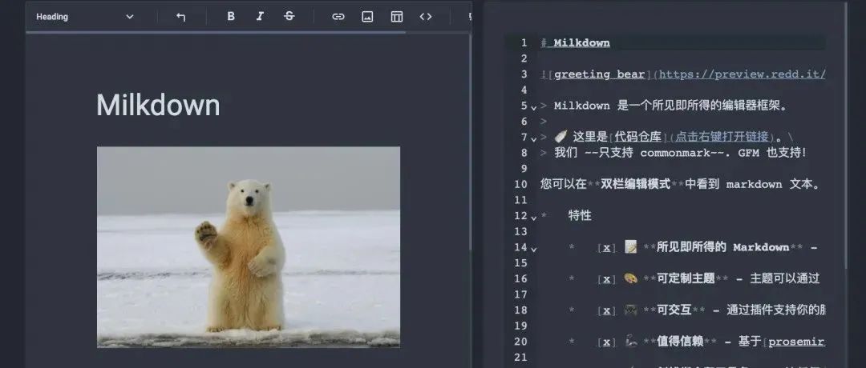This screenshot has height=368, width=866.
Task: Collapse the fold arrow at line 14
Action: (x=533, y=249)
